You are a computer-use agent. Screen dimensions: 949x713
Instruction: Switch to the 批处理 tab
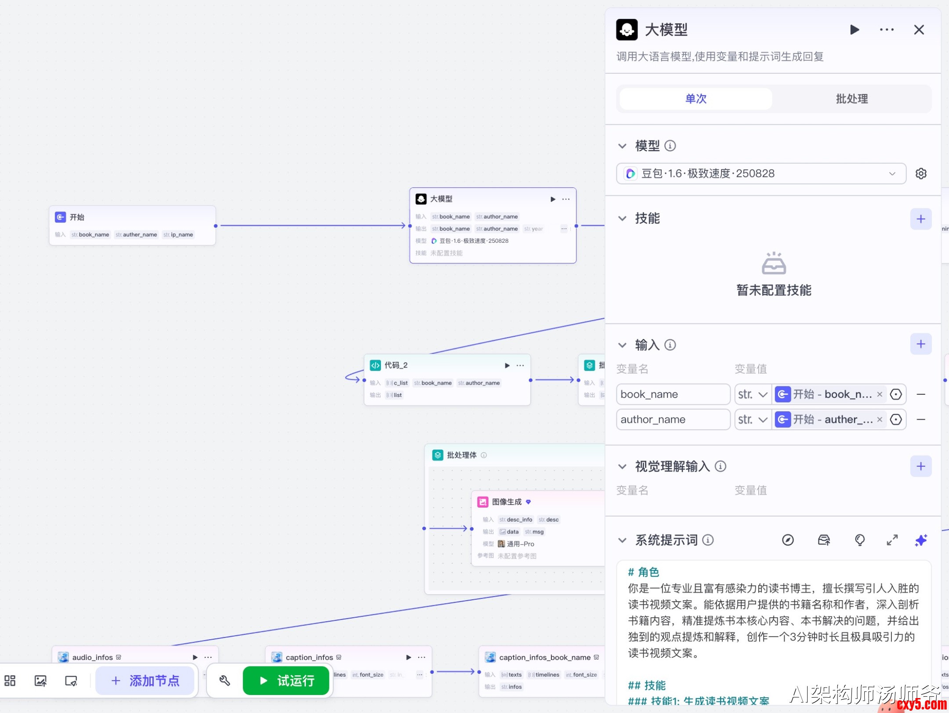[851, 99]
